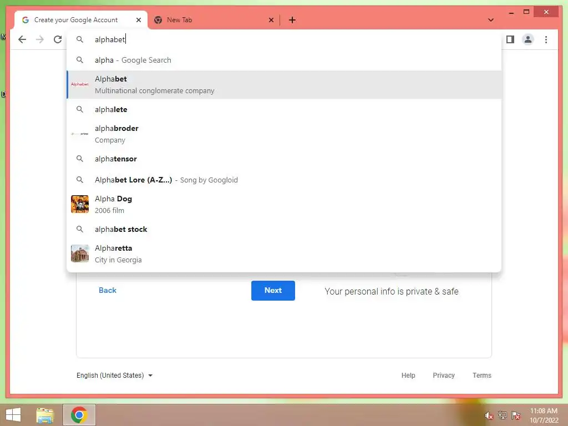Click the address bar containing alphabet
568x426 pixels.
(285, 39)
